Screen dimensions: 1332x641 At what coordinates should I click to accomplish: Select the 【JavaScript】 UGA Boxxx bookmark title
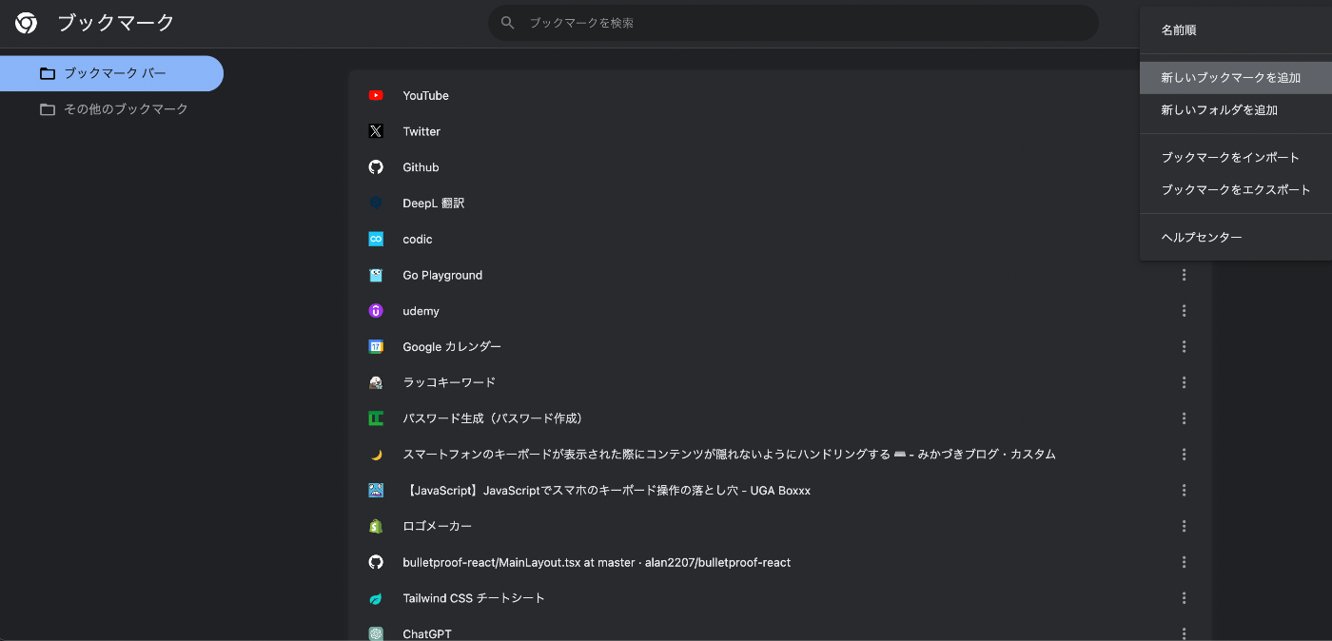(606, 490)
